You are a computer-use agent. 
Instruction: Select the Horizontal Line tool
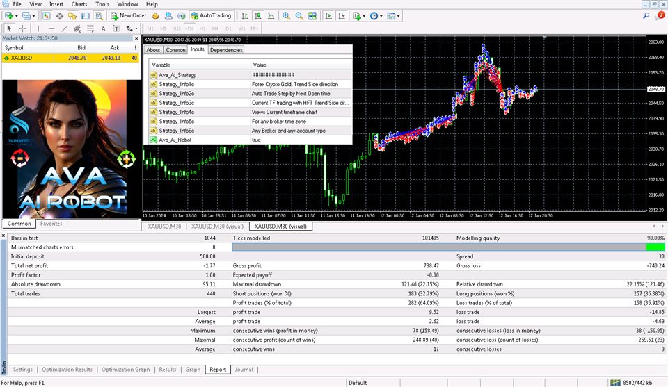51,28
